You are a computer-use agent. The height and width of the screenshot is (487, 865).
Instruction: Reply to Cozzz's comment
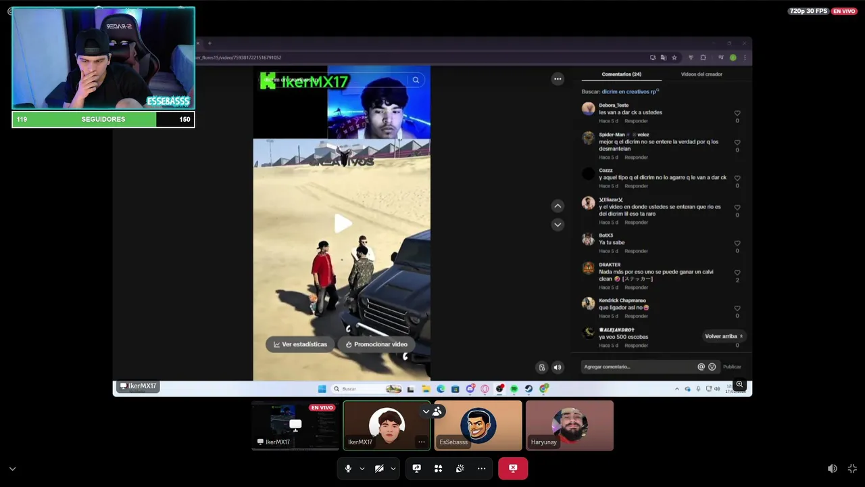pos(636,186)
